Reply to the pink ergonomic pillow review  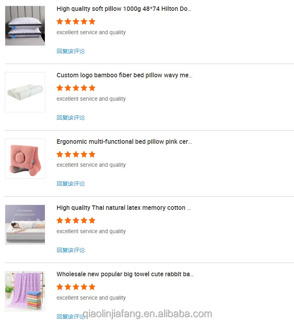pos(71,184)
